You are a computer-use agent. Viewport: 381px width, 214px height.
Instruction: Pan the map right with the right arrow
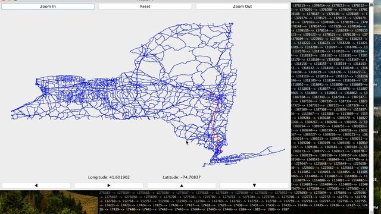tap(109, 185)
